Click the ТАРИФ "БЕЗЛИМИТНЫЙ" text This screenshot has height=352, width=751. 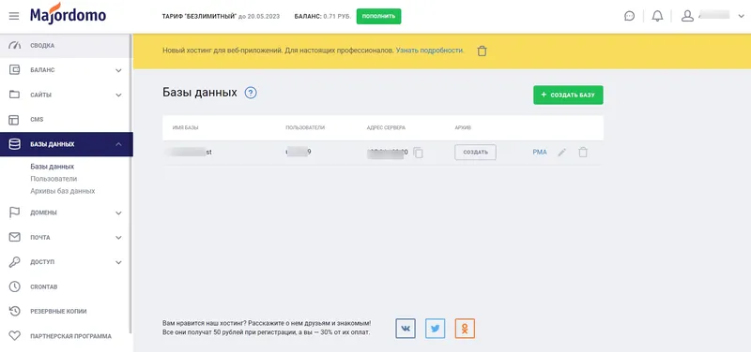pos(199,16)
